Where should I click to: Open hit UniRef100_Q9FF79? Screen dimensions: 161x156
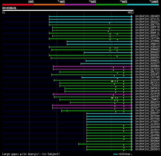click(x=147, y=27)
